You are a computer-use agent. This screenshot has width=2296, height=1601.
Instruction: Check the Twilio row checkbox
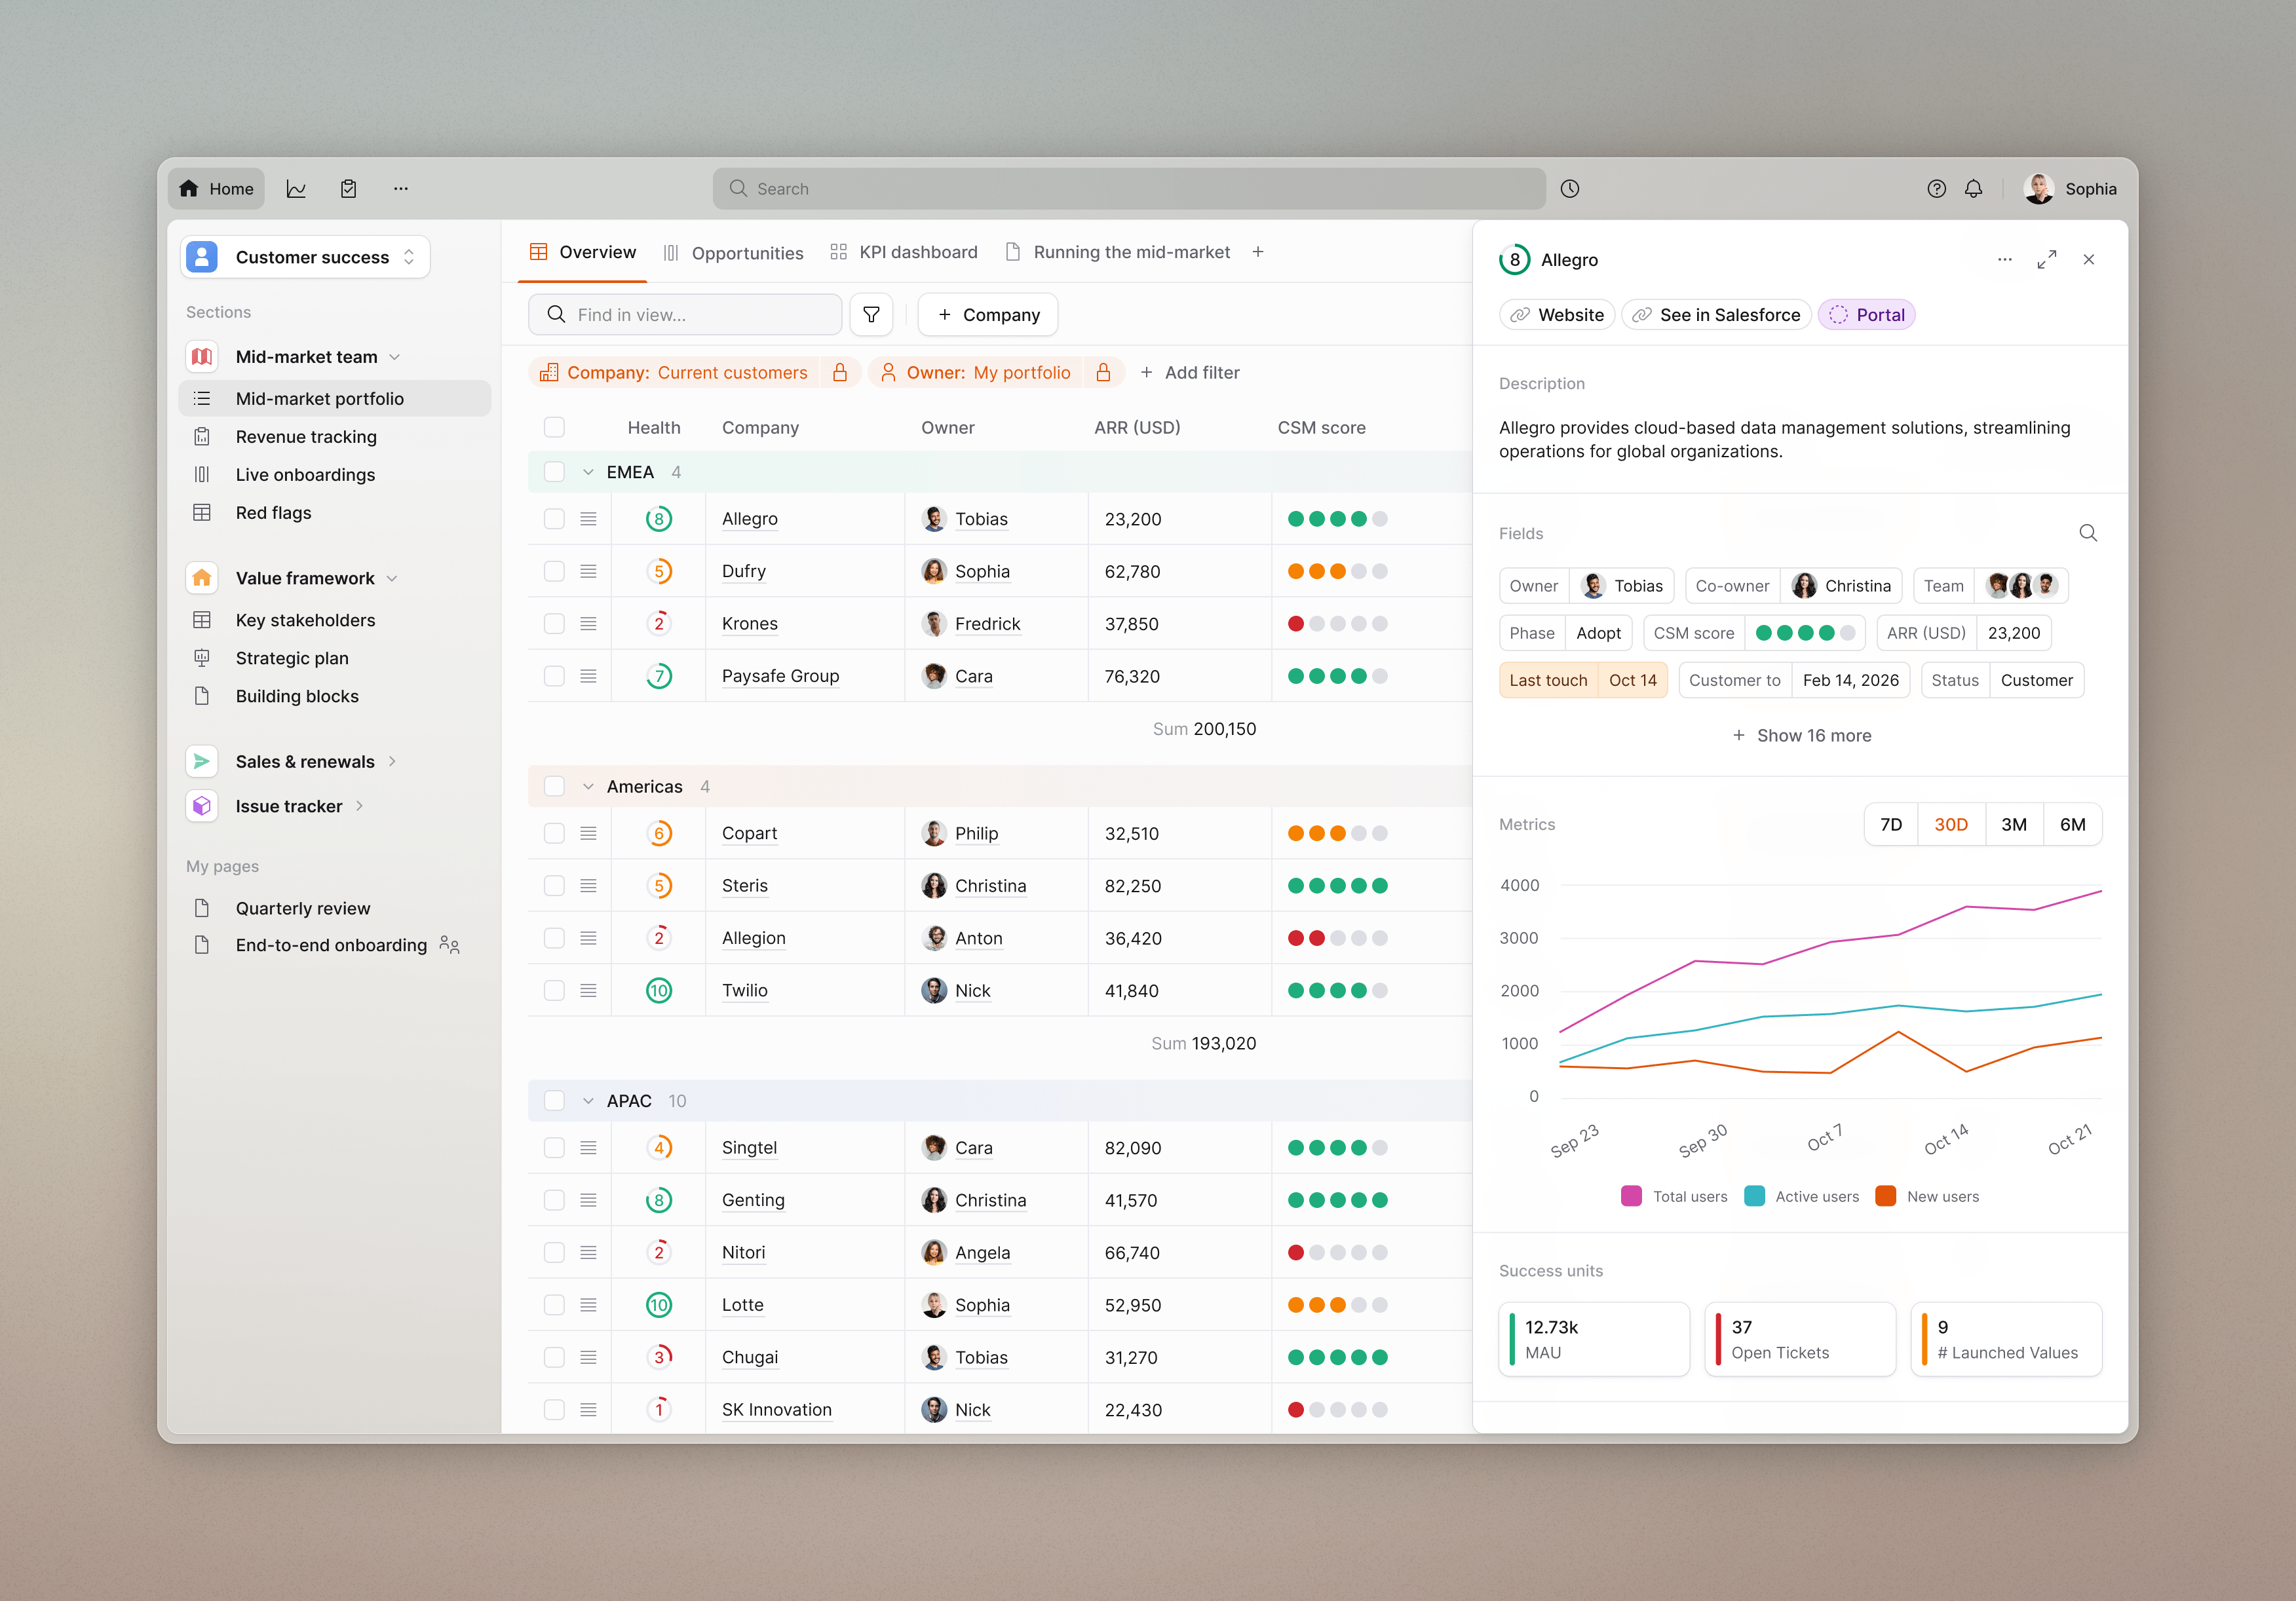tap(554, 990)
